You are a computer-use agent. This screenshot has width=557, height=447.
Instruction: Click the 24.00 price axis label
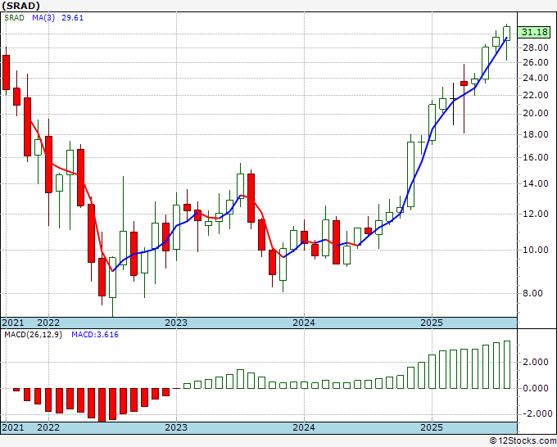[x=536, y=78]
